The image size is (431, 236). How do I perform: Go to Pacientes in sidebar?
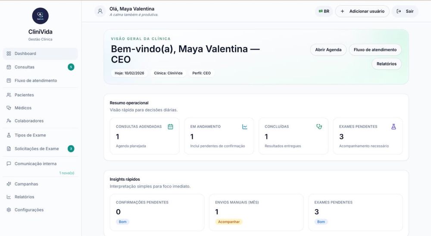41,94
